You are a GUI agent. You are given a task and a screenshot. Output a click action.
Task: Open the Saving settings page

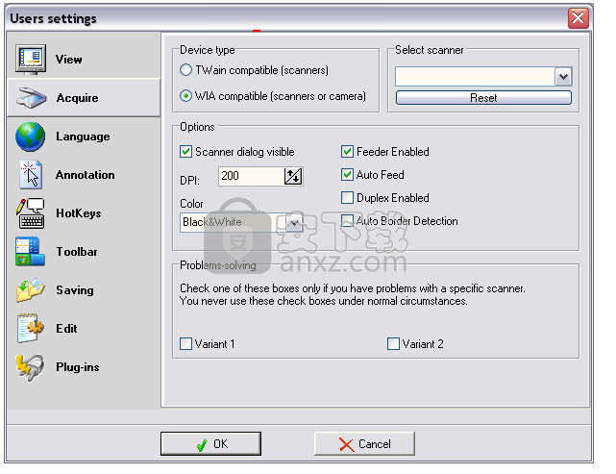point(84,290)
